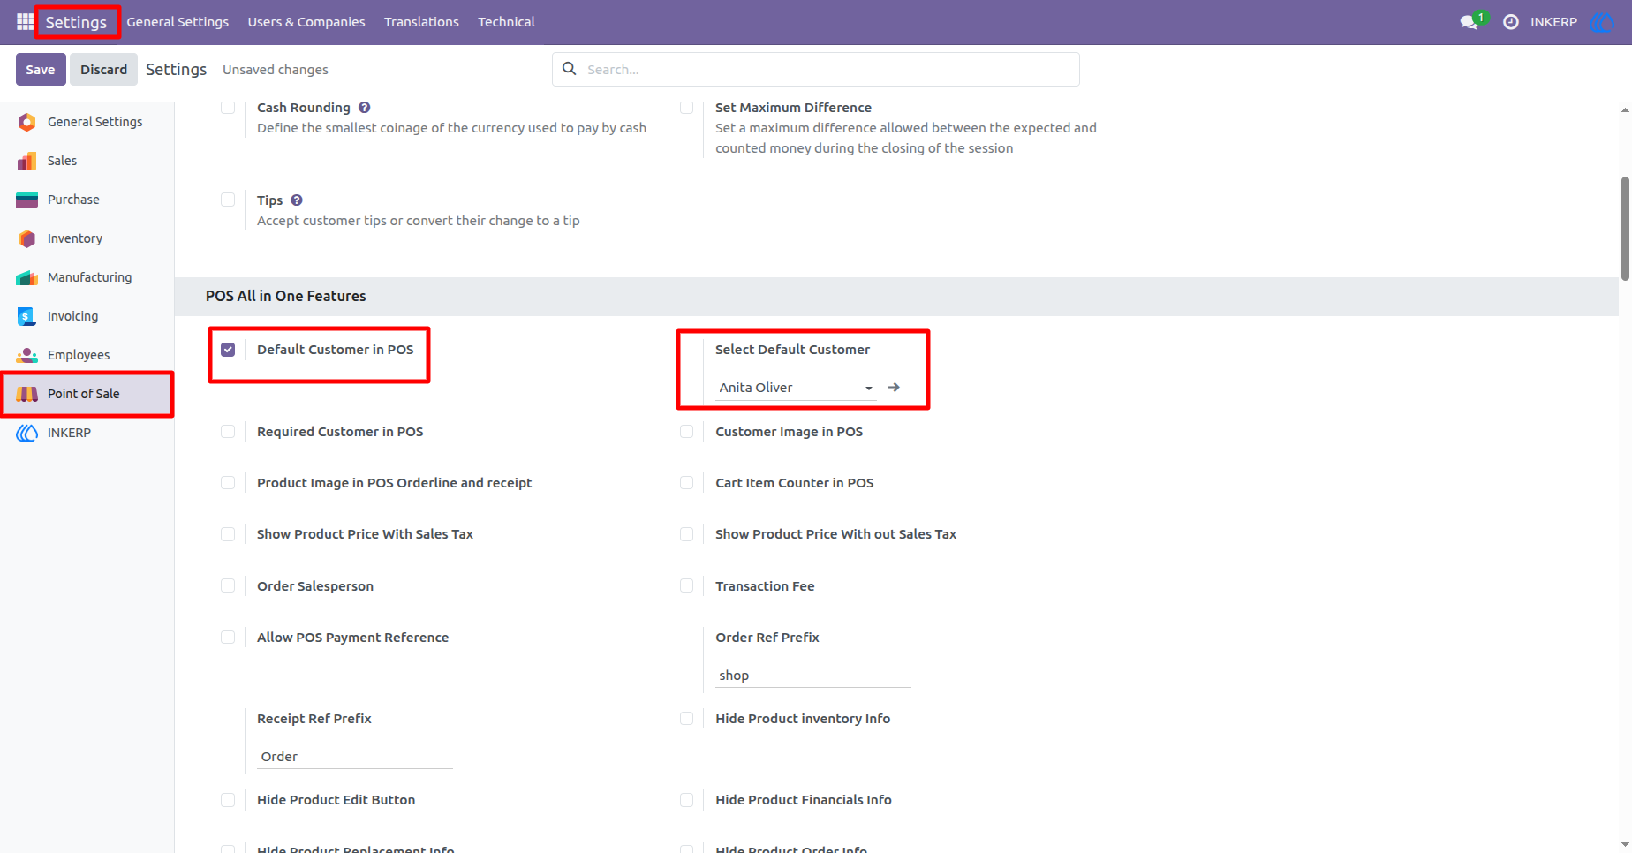Click the Purchase sidebar icon
This screenshot has width=1632, height=853.
pyautogui.click(x=27, y=200)
